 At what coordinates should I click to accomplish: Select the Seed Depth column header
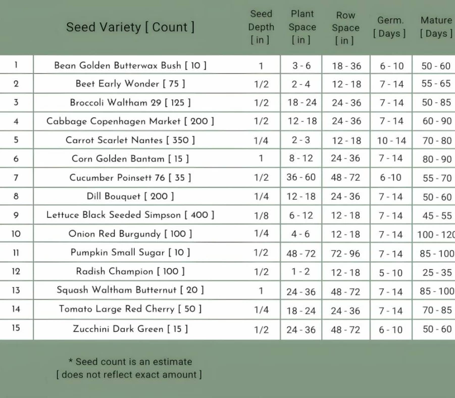pyautogui.click(x=261, y=27)
